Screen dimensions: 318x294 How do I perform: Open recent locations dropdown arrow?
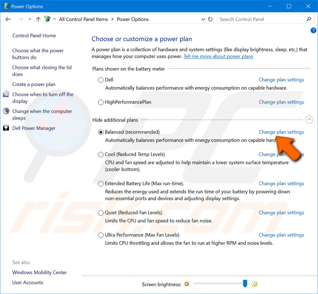(x=30, y=19)
